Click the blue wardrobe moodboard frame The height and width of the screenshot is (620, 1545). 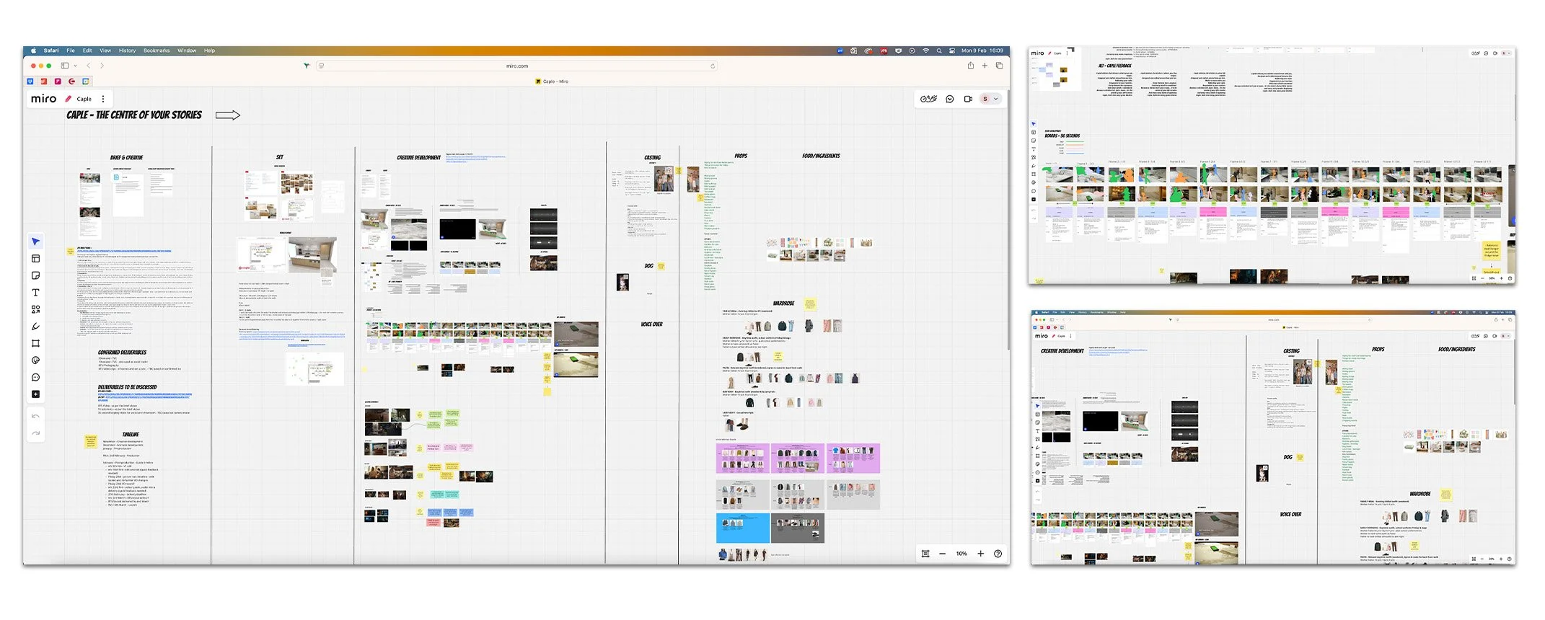(743, 528)
